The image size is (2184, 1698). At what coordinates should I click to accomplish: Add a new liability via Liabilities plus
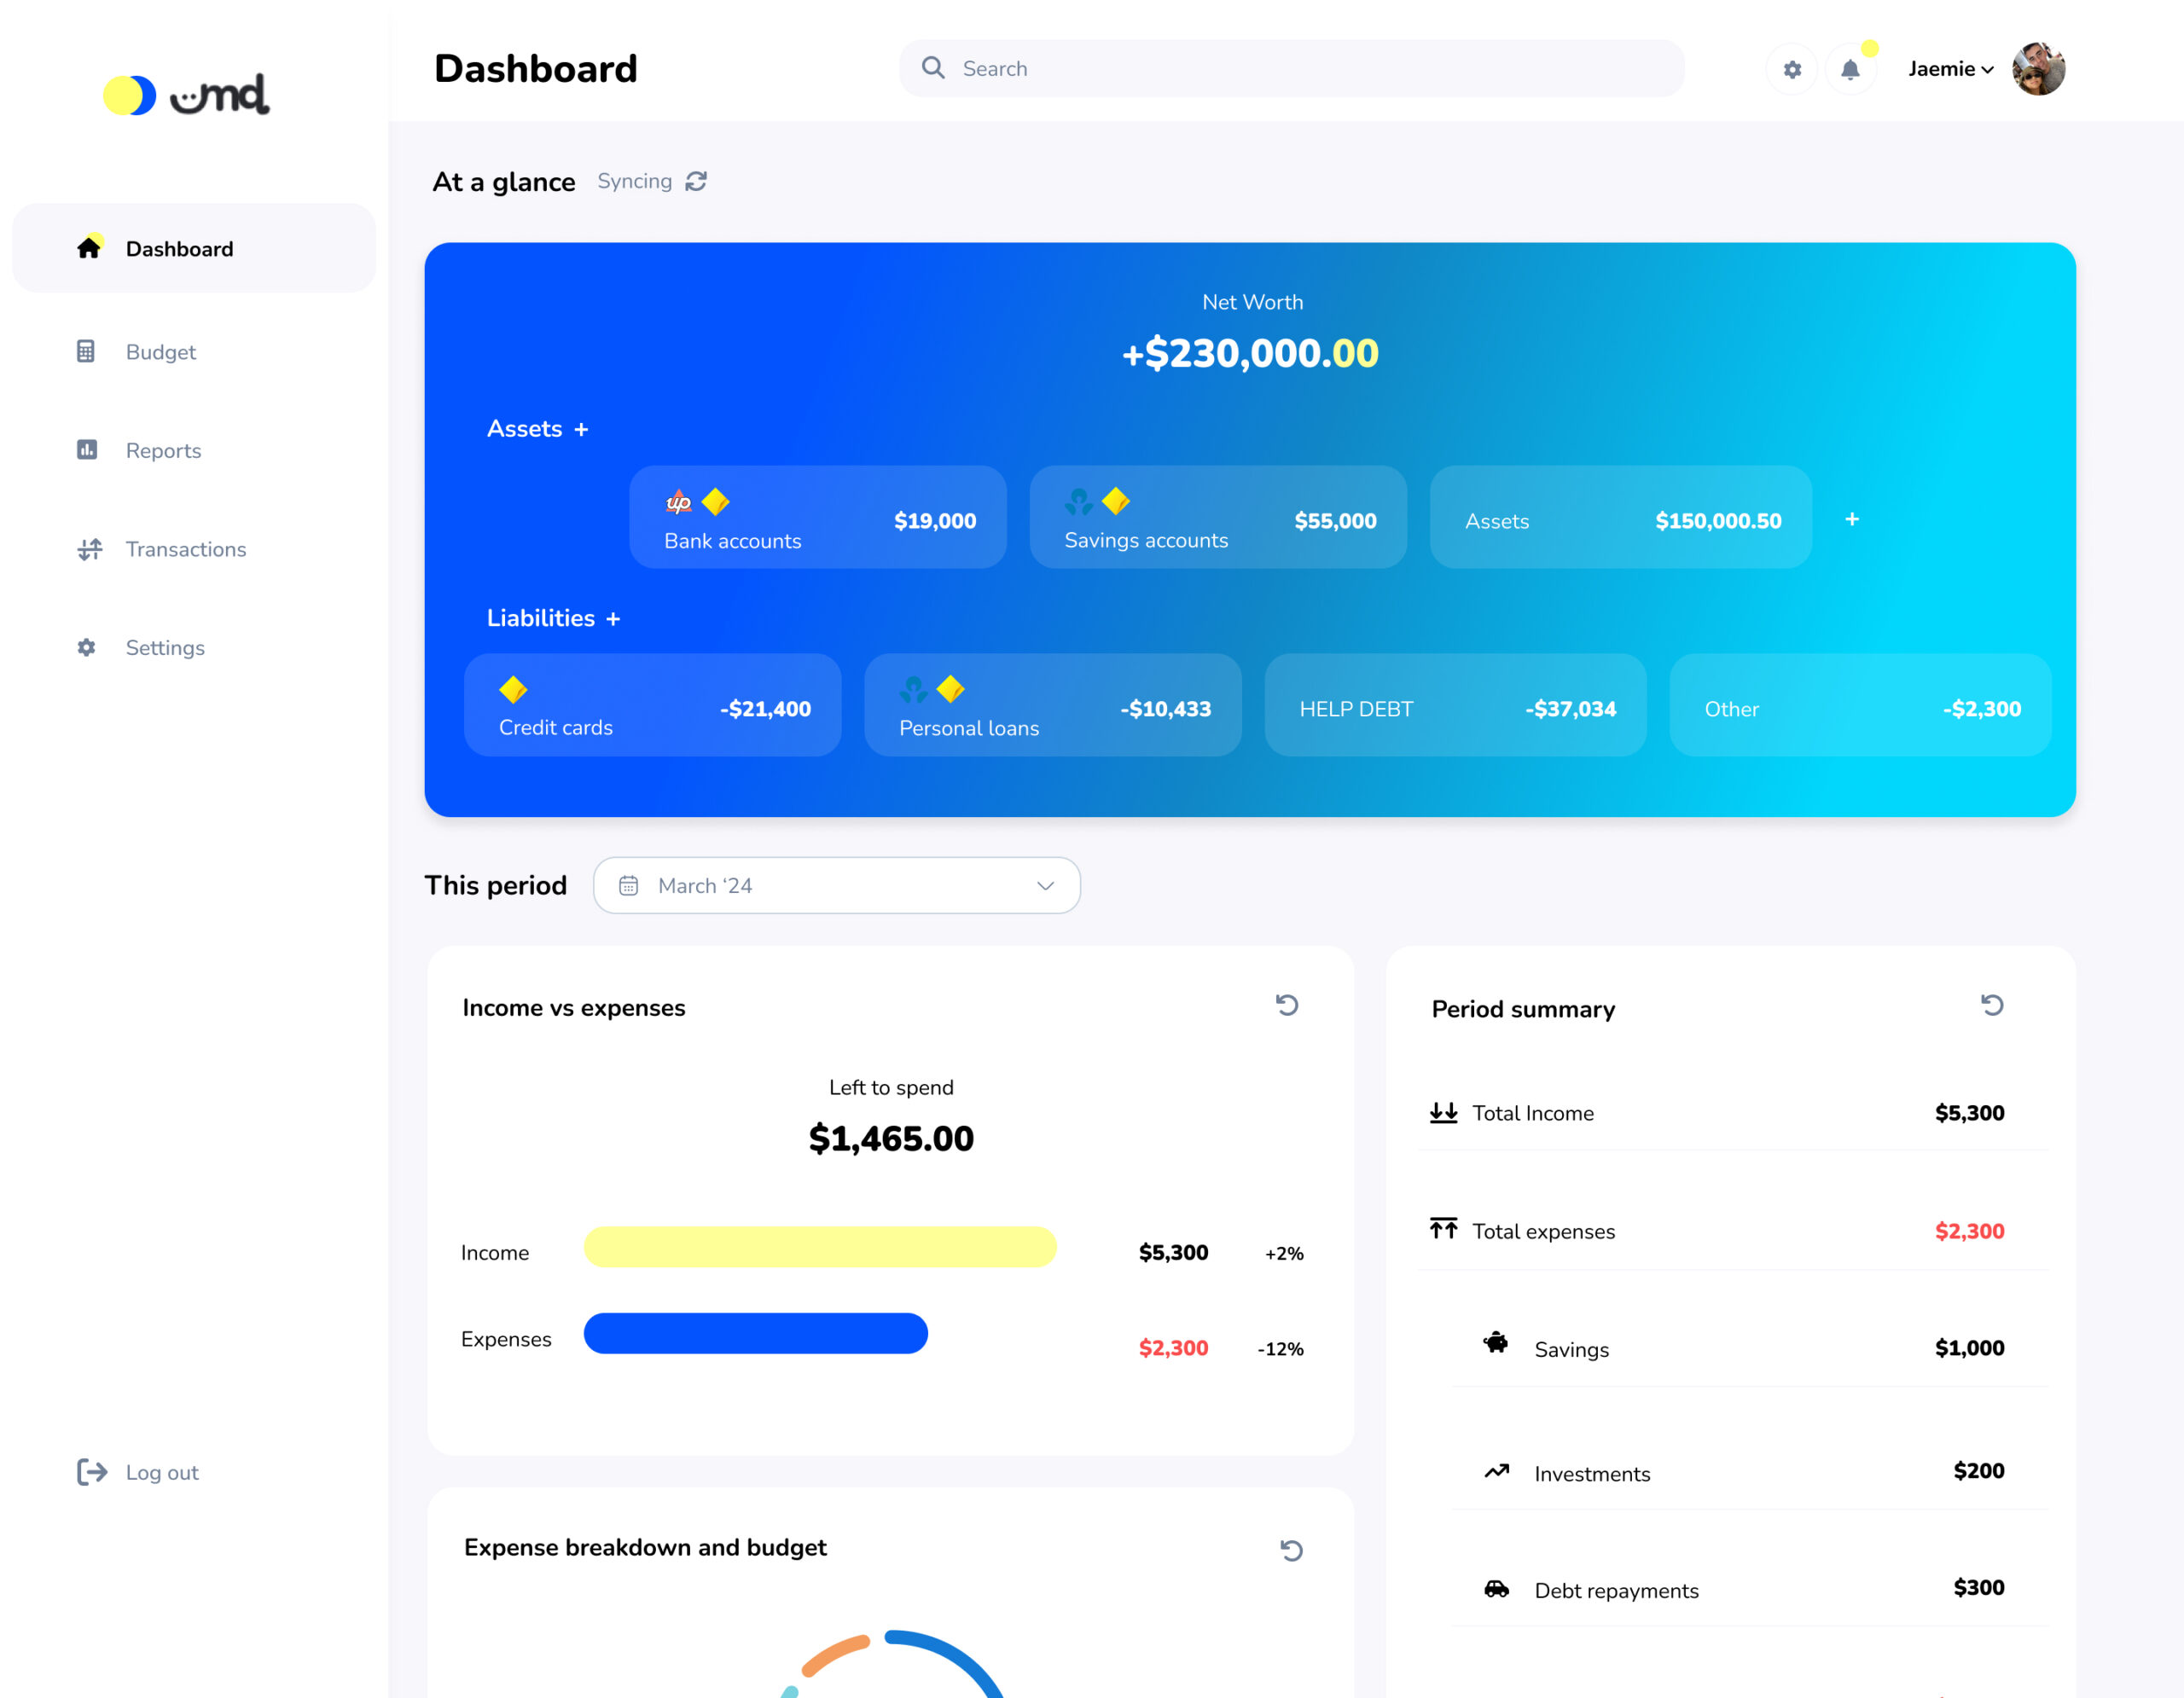pyautogui.click(x=613, y=620)
